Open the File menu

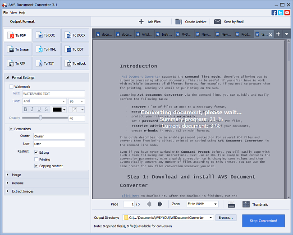click(5, 13)
